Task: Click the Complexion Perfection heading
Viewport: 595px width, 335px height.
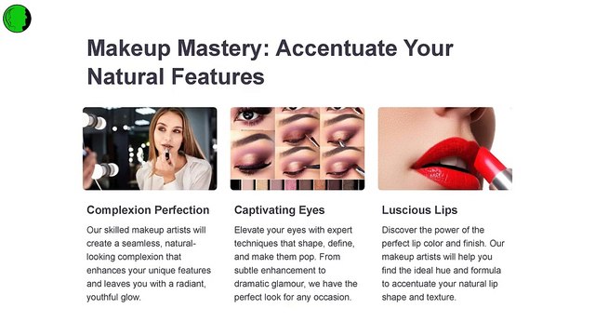Action: pyautogui.click(x=148, y=210)
